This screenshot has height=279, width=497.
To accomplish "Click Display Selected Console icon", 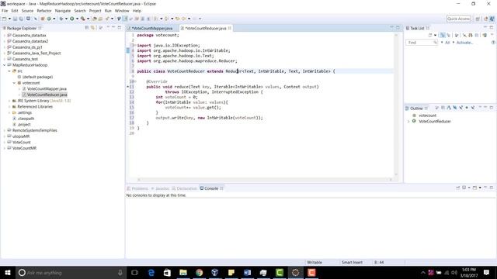I will point(464,188).
